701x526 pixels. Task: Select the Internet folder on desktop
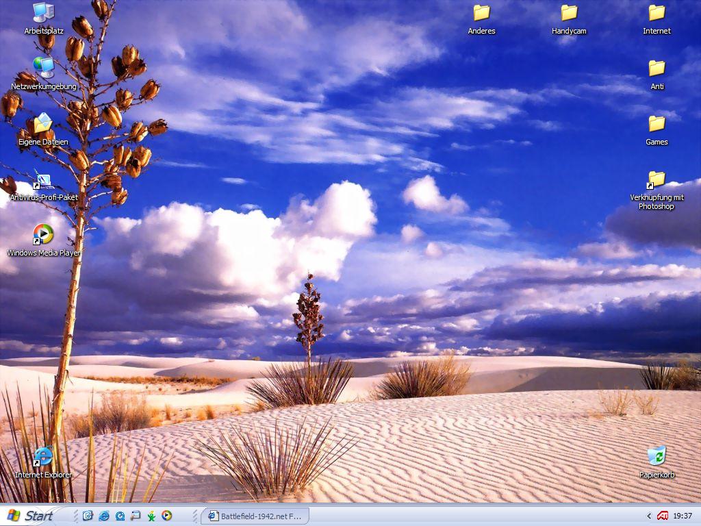coord(657,18)
